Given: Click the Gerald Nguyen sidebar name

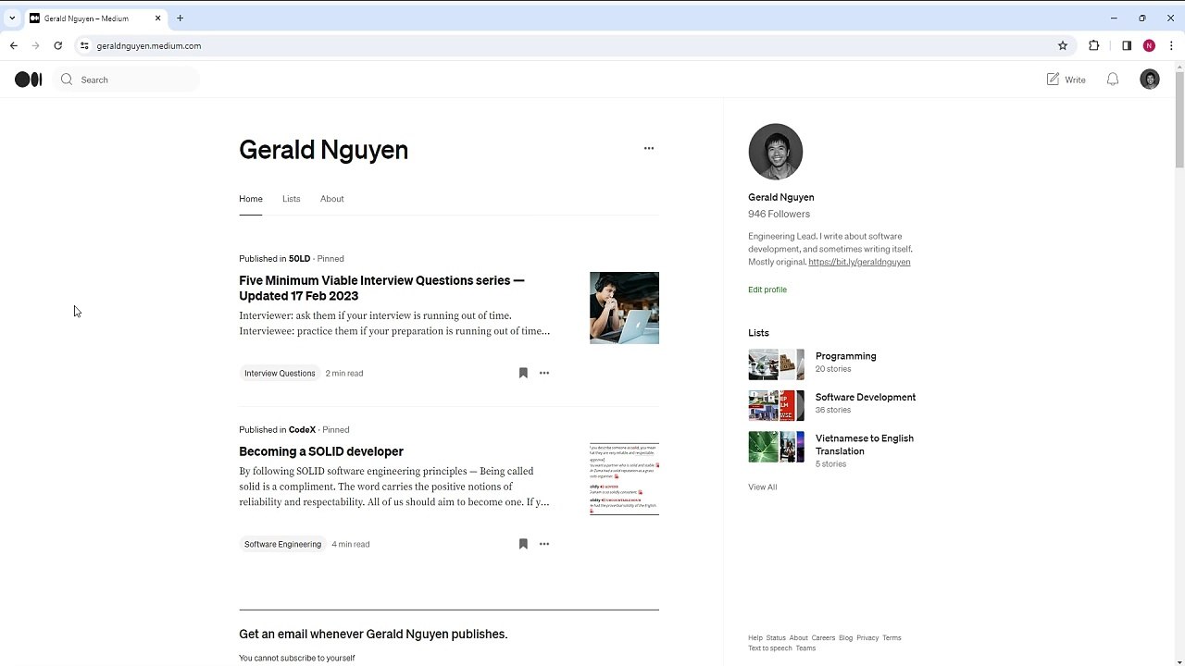Looking at the screenshot, I should pos(781,197).
